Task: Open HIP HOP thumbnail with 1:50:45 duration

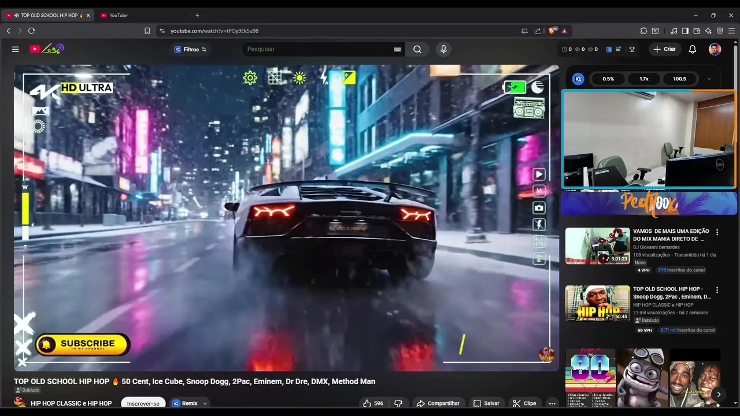Action: 598,303
